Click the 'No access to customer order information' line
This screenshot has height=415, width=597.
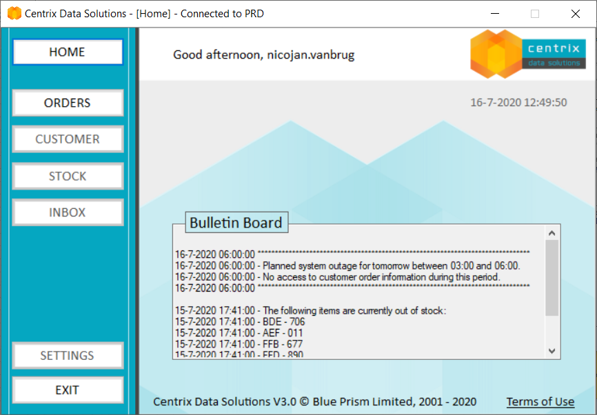338,277
